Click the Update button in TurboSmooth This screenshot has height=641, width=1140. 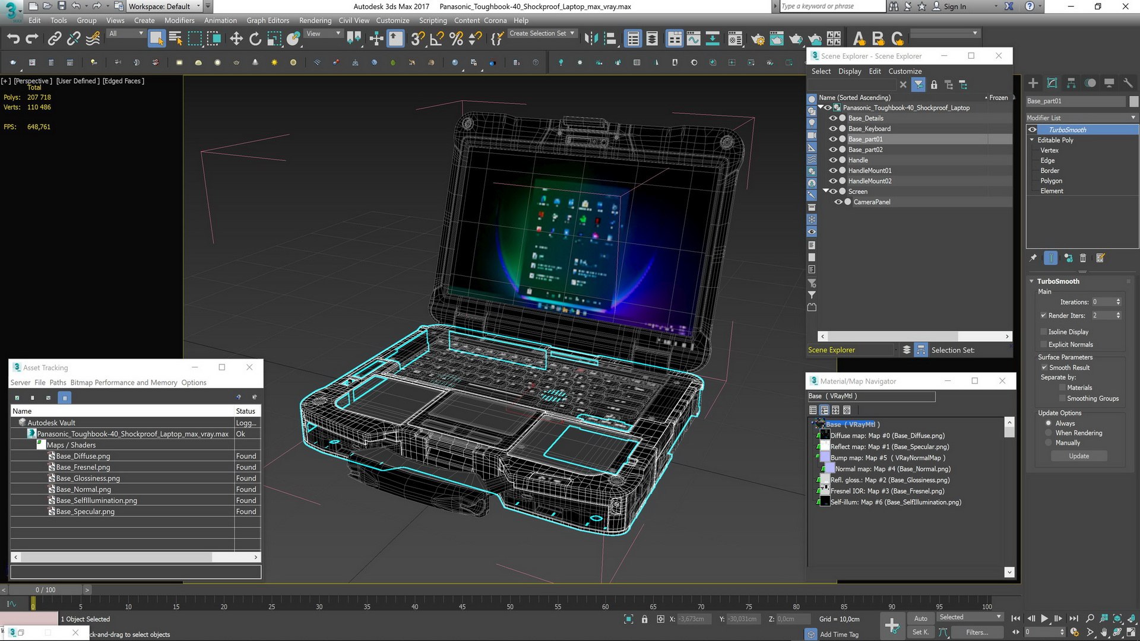point(1079,456)
